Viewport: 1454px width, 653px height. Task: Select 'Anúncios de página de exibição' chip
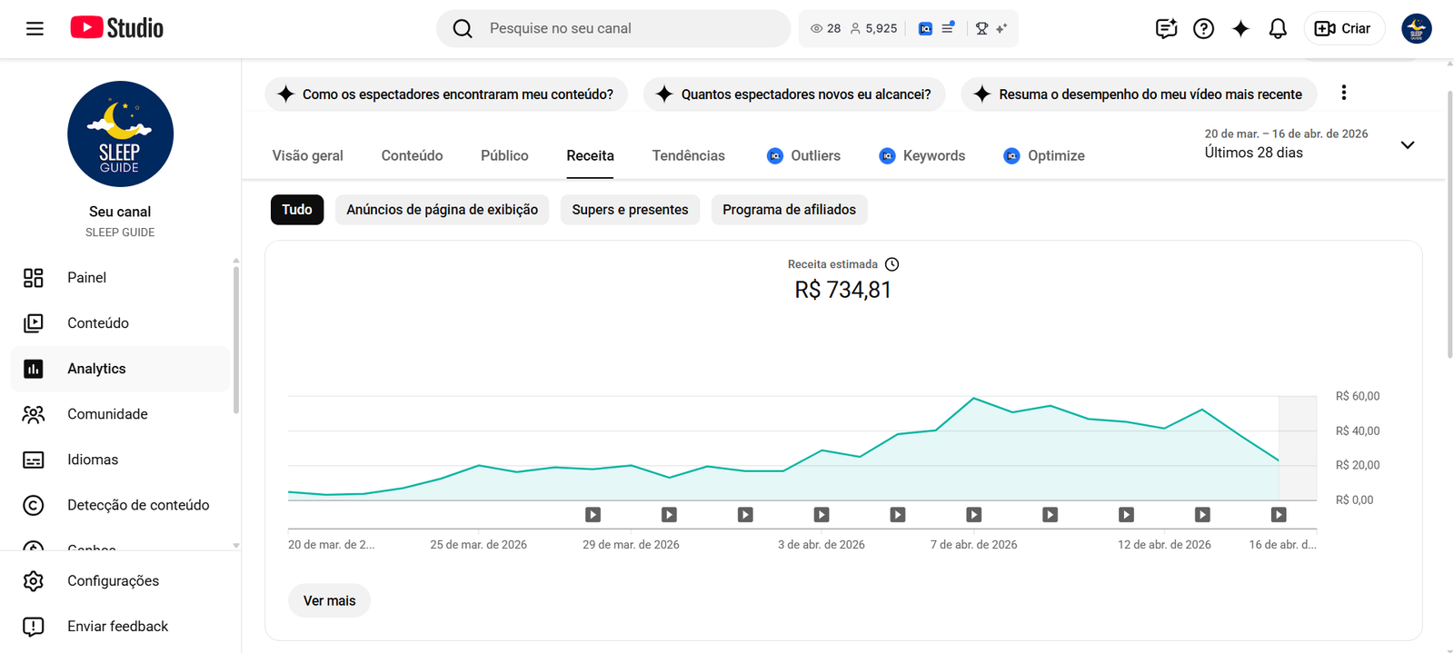point(442,210)
